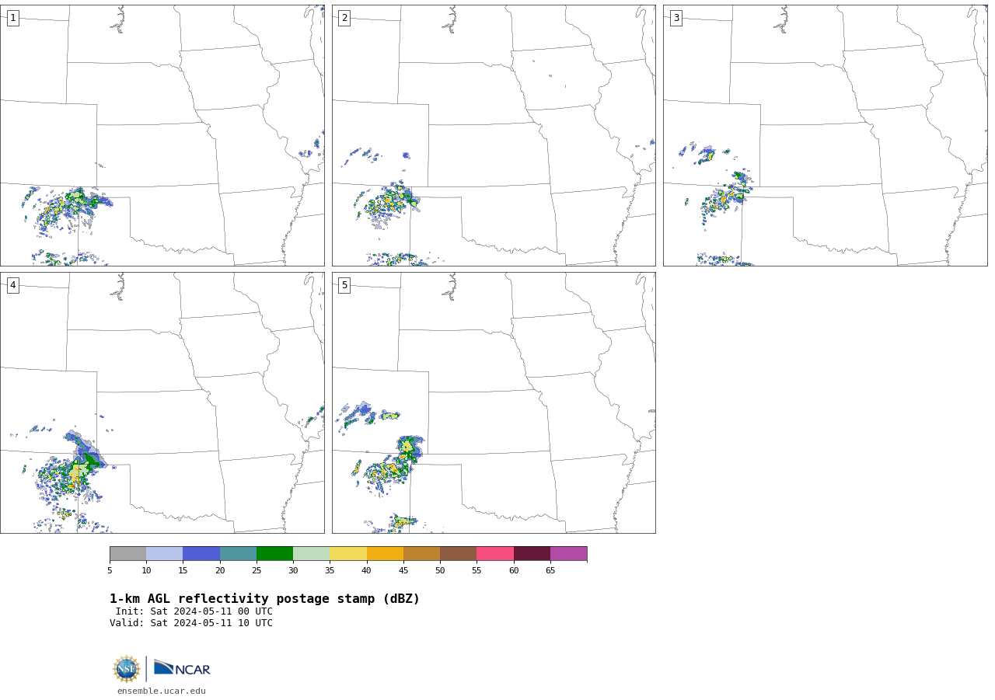Click the tan 45-50 dBZ swatch

pyautogui.click(x=421, y=553)
